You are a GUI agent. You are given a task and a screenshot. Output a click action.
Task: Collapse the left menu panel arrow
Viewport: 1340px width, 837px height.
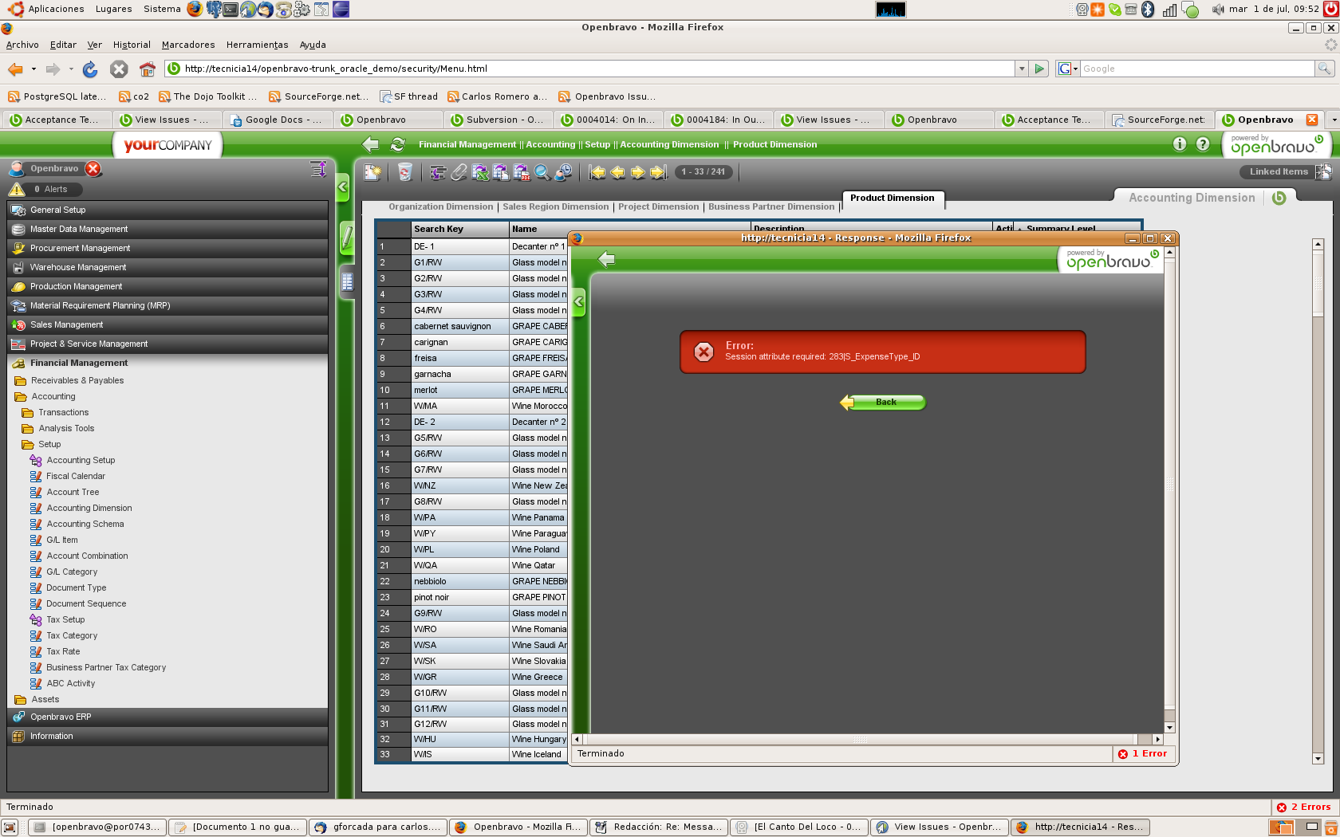(x=343, y=187)
